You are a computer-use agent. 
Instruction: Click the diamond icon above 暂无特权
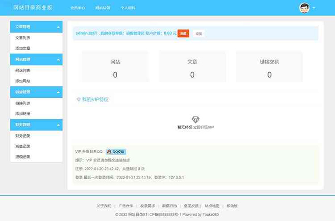[x=195, y=119]
